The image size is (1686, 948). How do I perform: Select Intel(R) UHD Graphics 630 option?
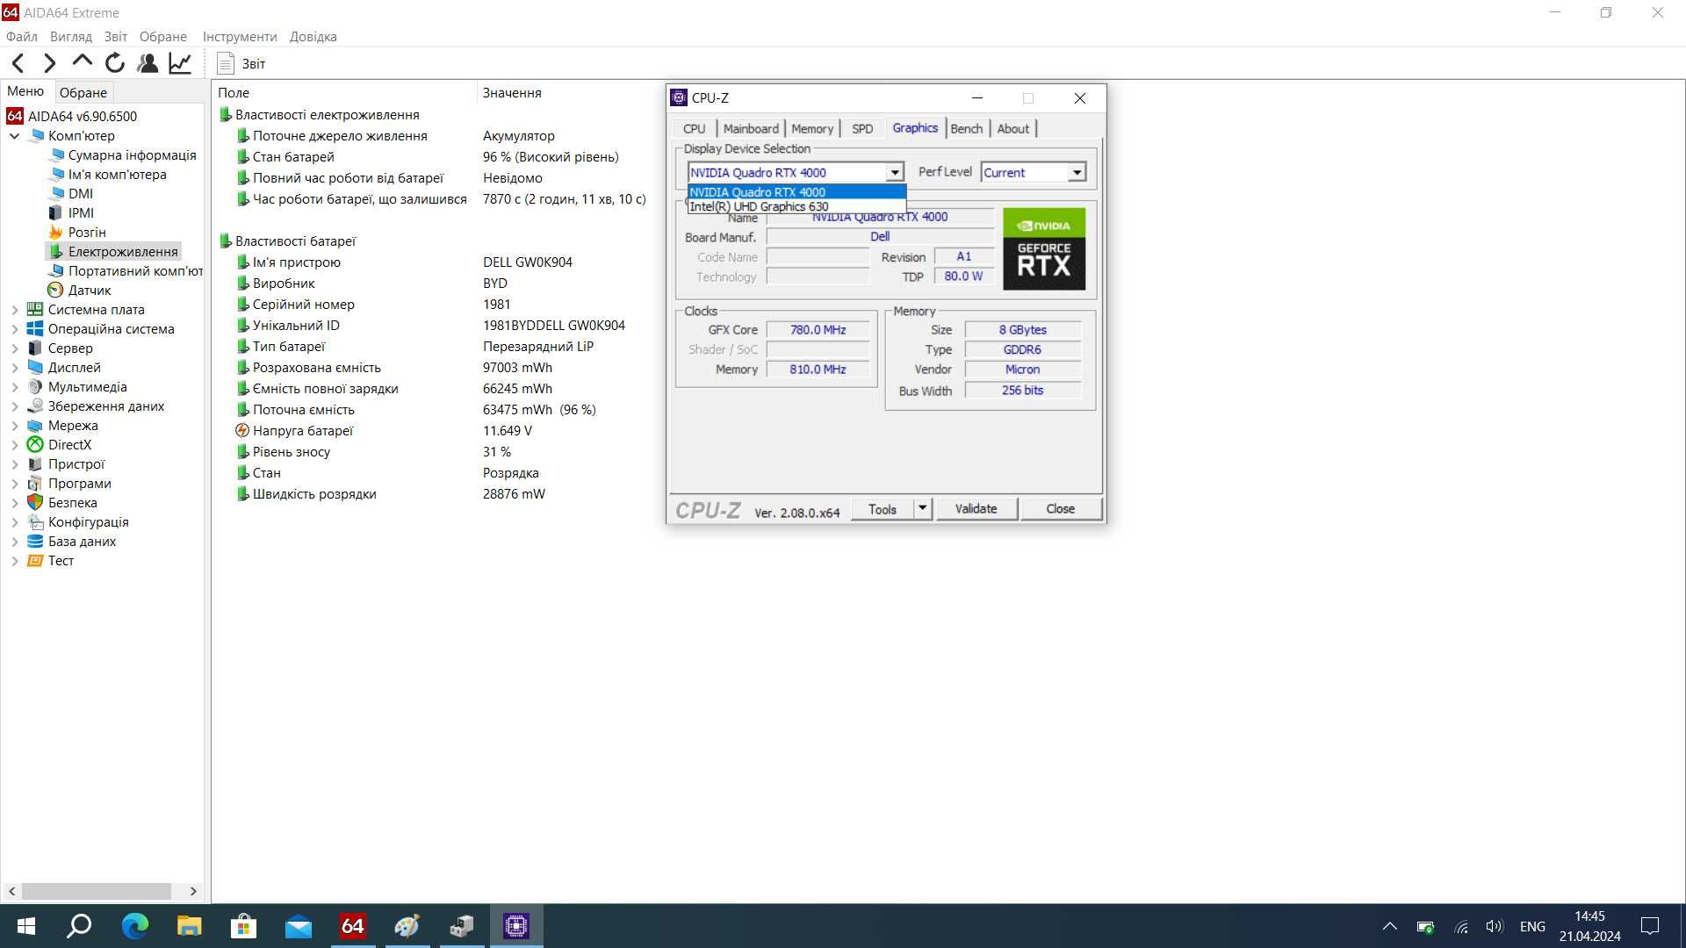pyautogui.click(x=796, y=207)
